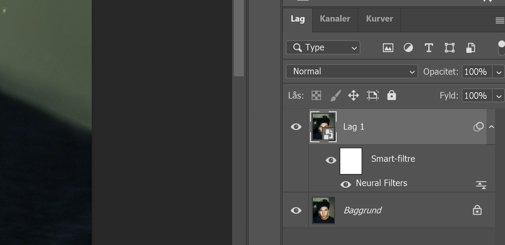The width and height of the screenshot is (505, 245).
Task: Filter layers by pixel layers
Action: (x=388, y=47)
